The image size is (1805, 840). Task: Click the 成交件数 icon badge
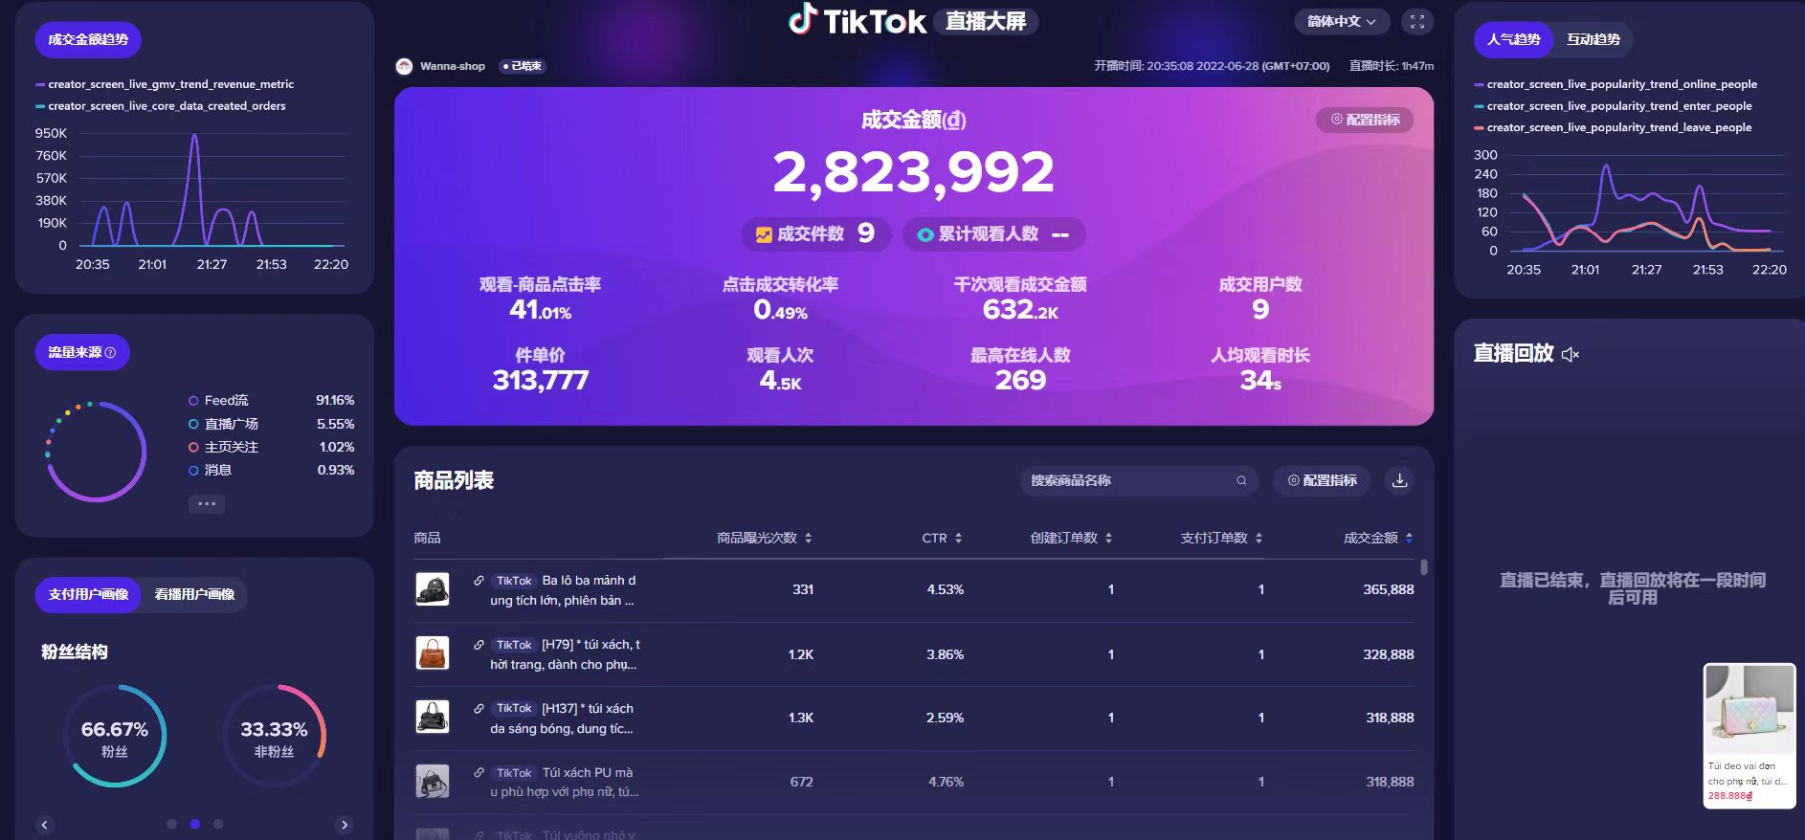coord(764,234)
